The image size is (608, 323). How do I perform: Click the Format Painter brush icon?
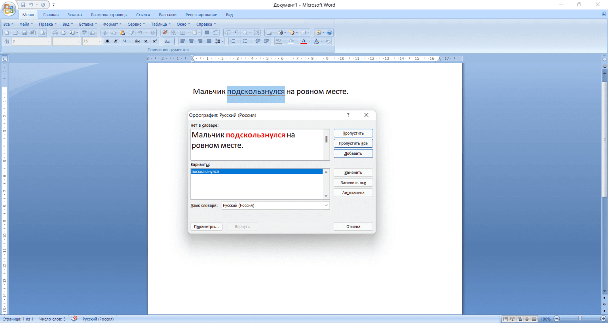131,32
